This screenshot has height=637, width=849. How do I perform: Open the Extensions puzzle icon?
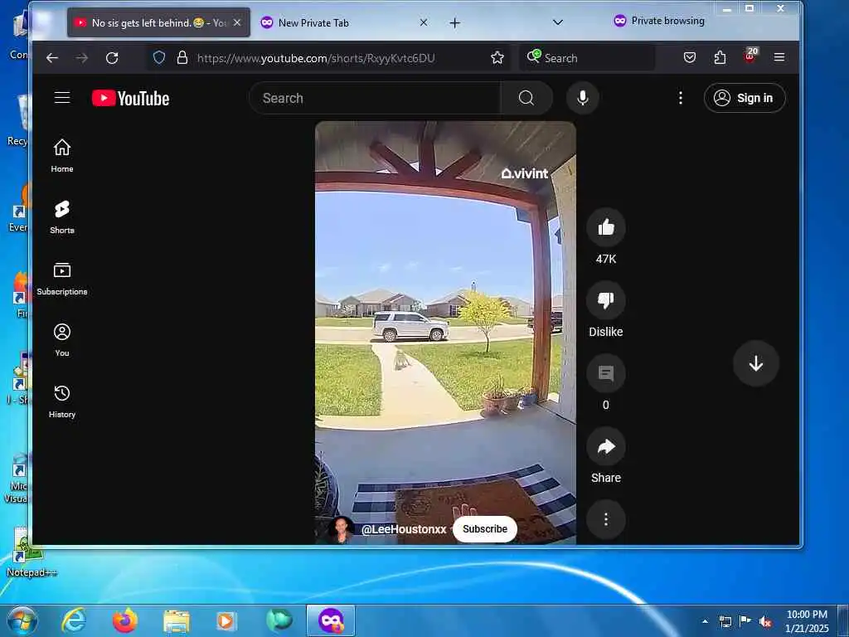pos(720,57)
